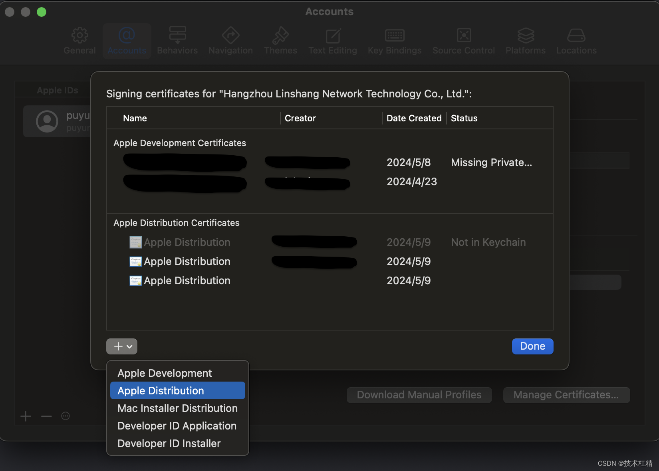Open the Platforms preferences tab
Viewport: 659px width, 471px height.
pos(526,41)
